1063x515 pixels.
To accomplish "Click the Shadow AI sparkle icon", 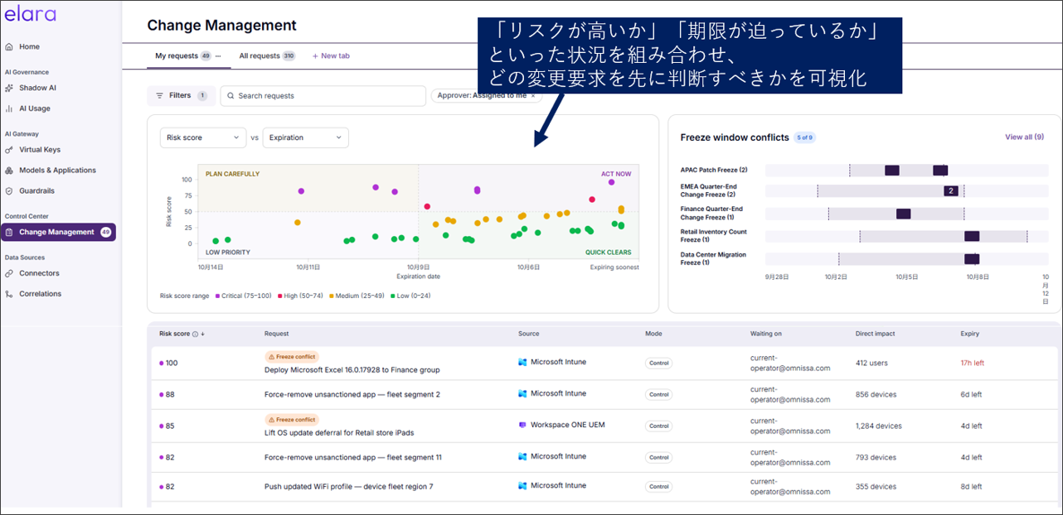I will coord(10,88).
